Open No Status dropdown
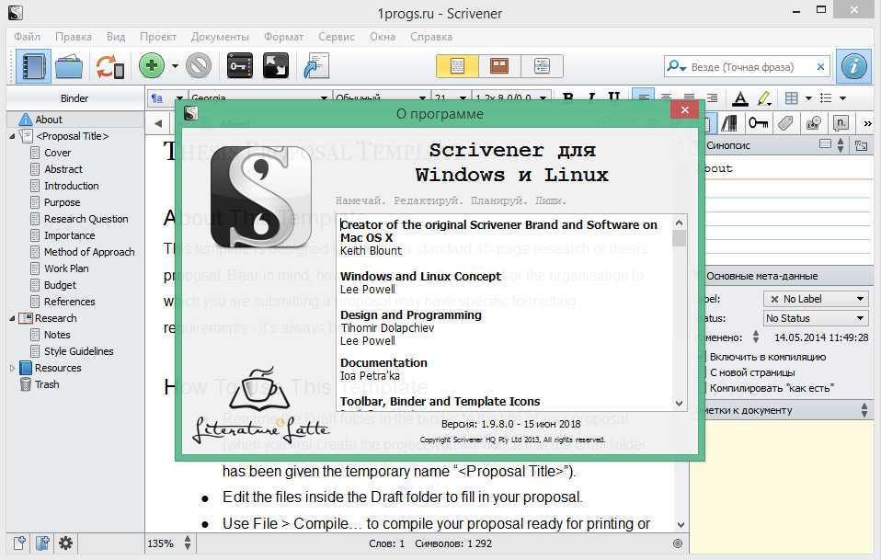Screen dimensions: 881x560 [817, 318]
